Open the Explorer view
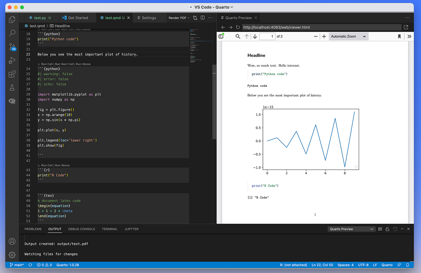The image size is (421, 273). click(x=12, y=19)
